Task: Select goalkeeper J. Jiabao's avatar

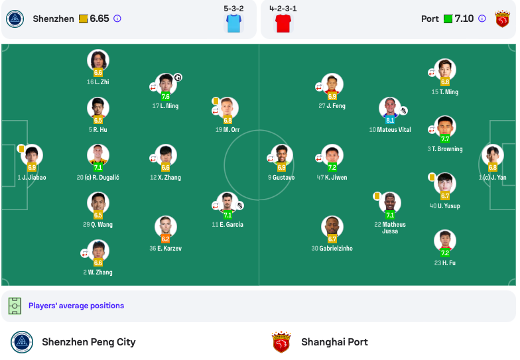Action: pyautogui.click(x=32, y=155)
